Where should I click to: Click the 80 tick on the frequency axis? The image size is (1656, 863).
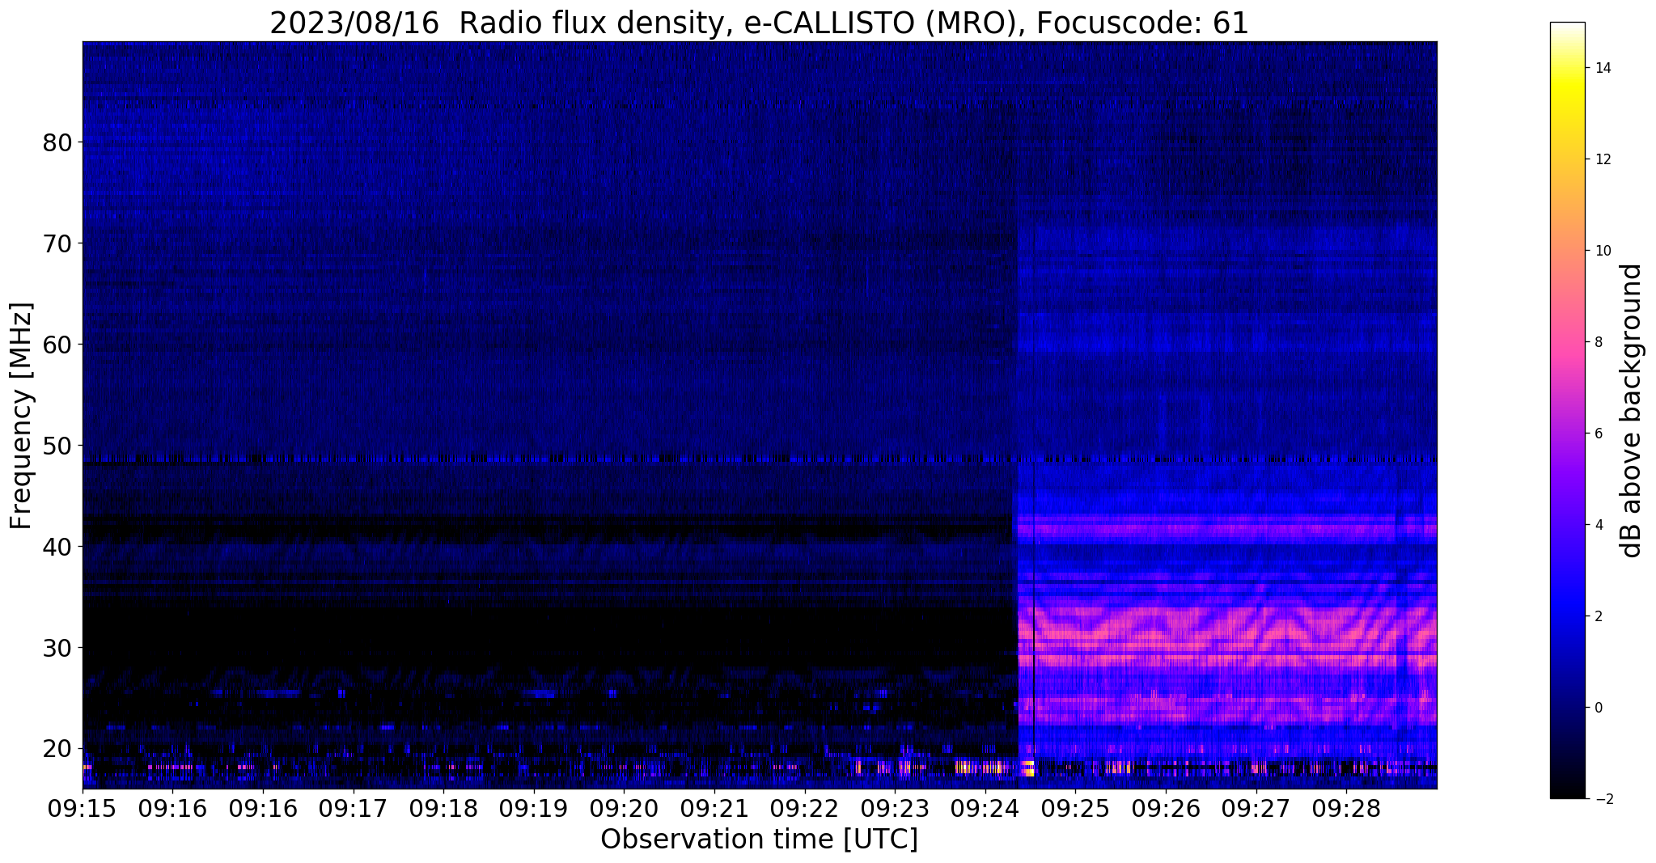57,142
